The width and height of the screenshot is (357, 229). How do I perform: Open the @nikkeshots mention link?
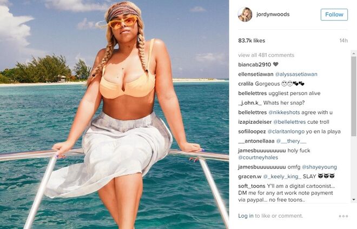point(284,112)
